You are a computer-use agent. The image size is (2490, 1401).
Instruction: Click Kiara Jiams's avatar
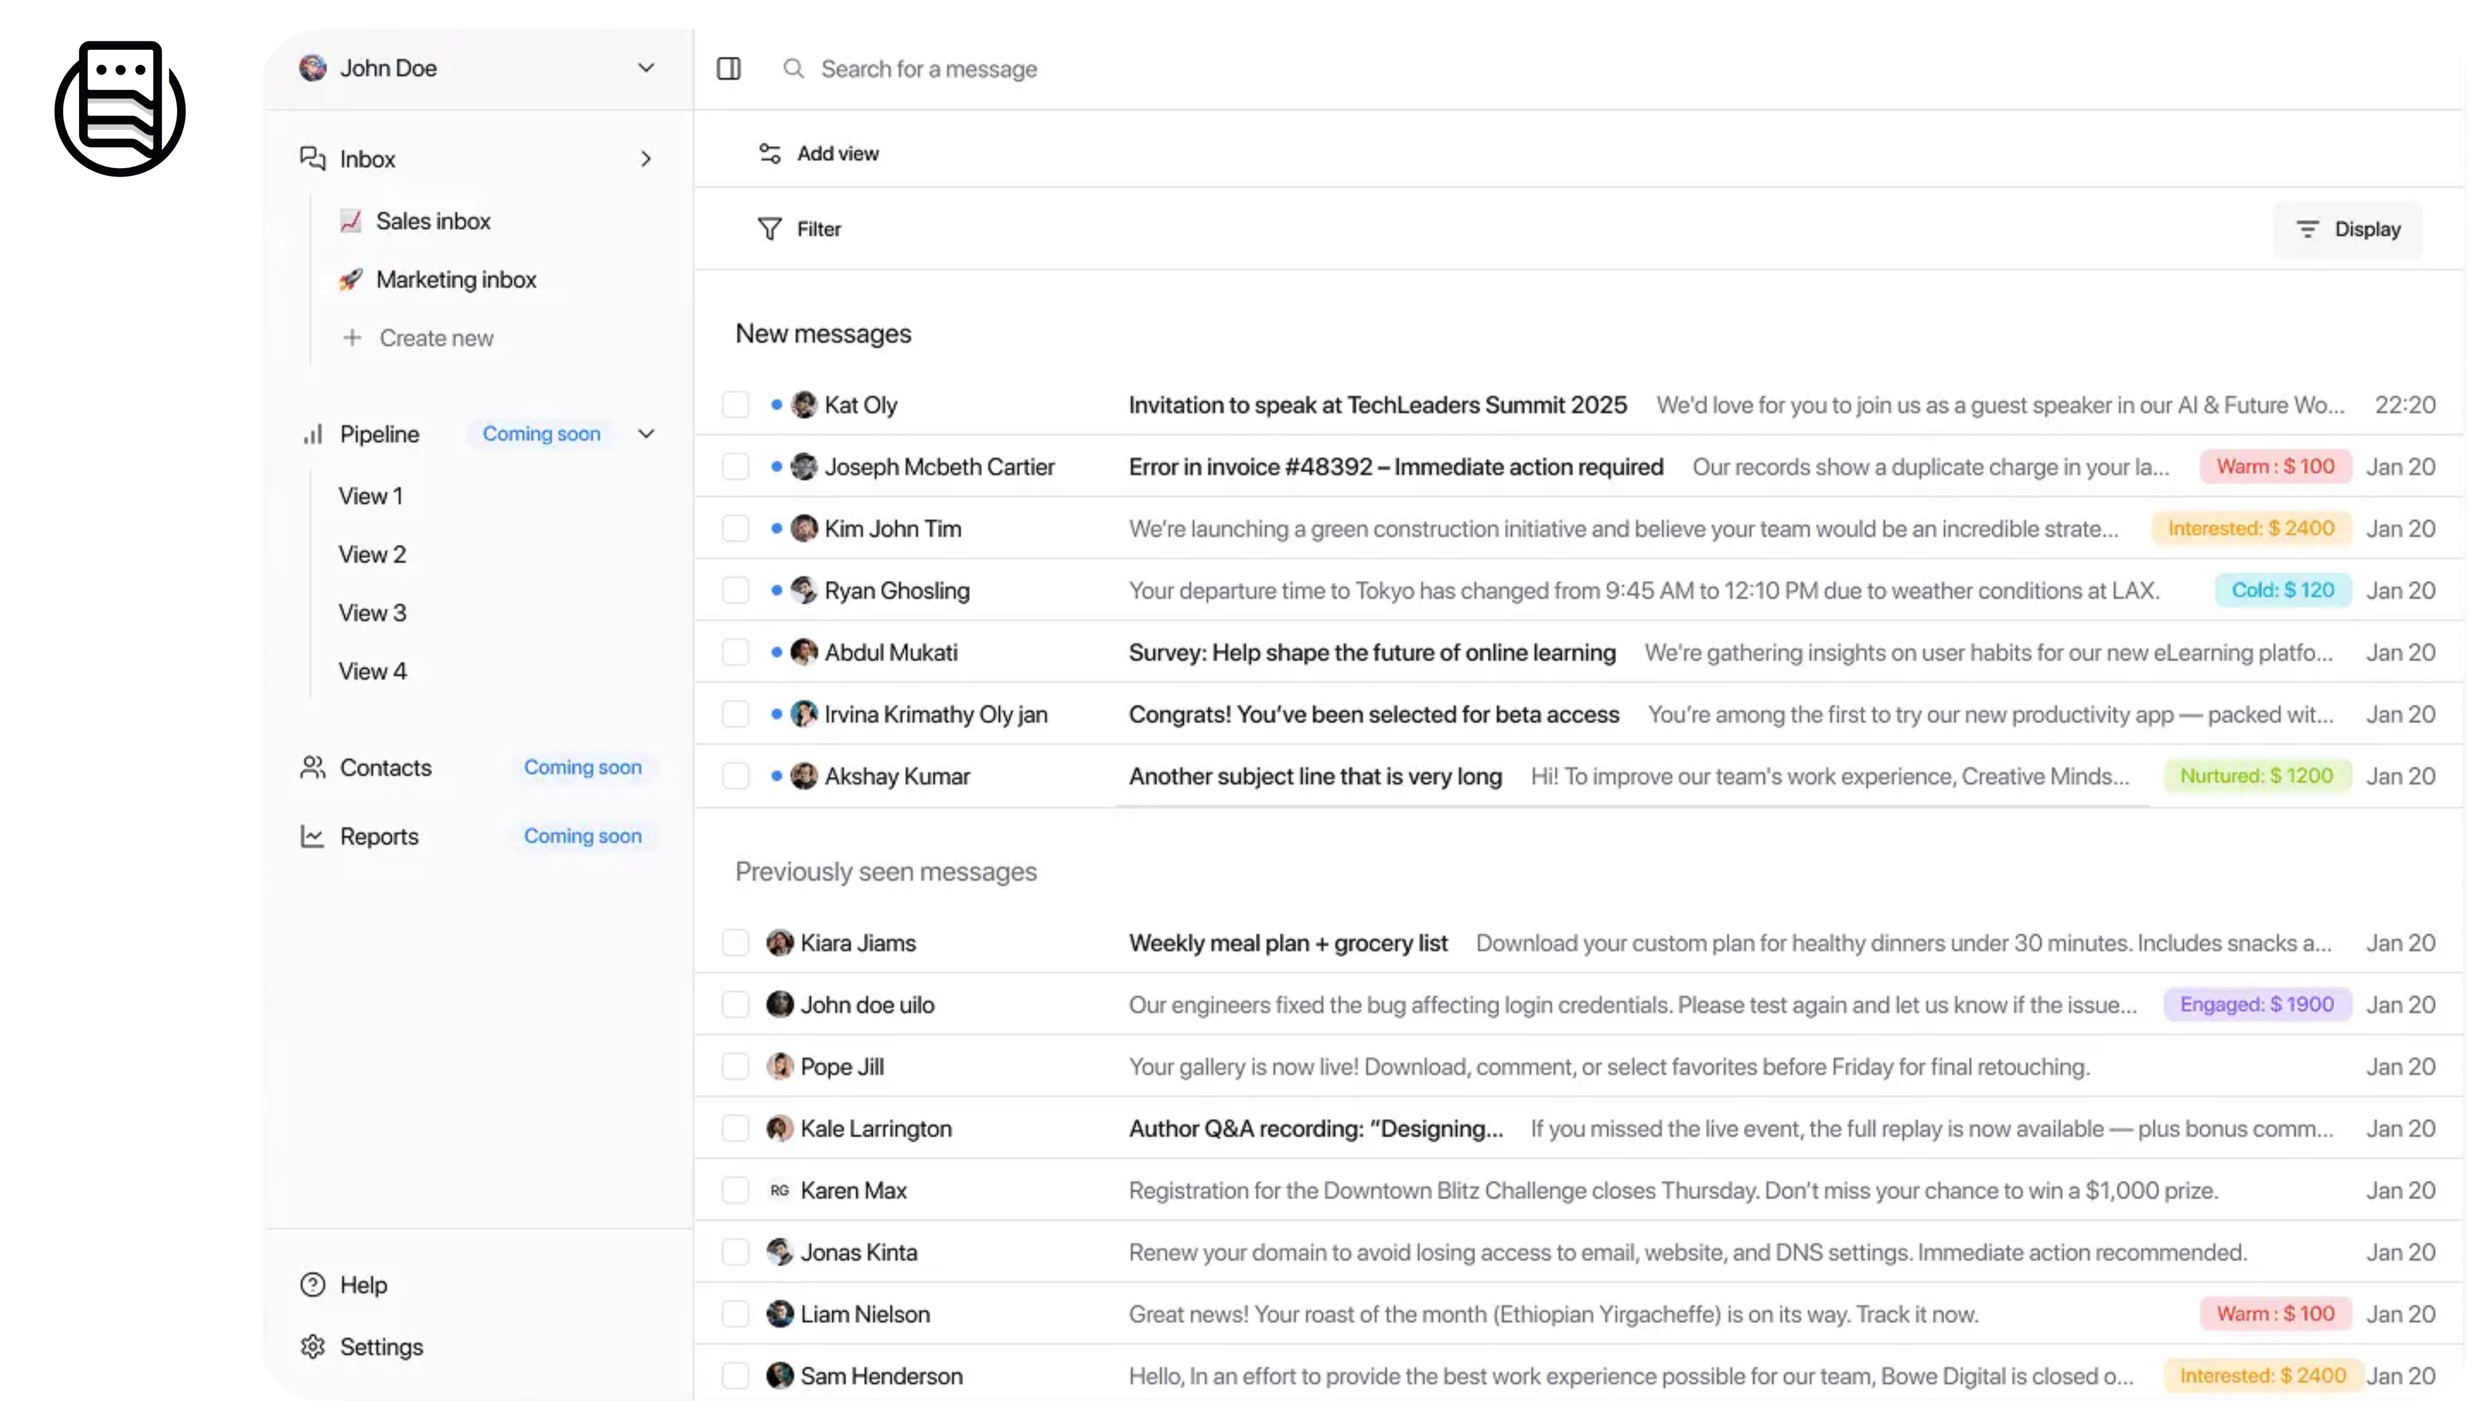tap(780, 943)
